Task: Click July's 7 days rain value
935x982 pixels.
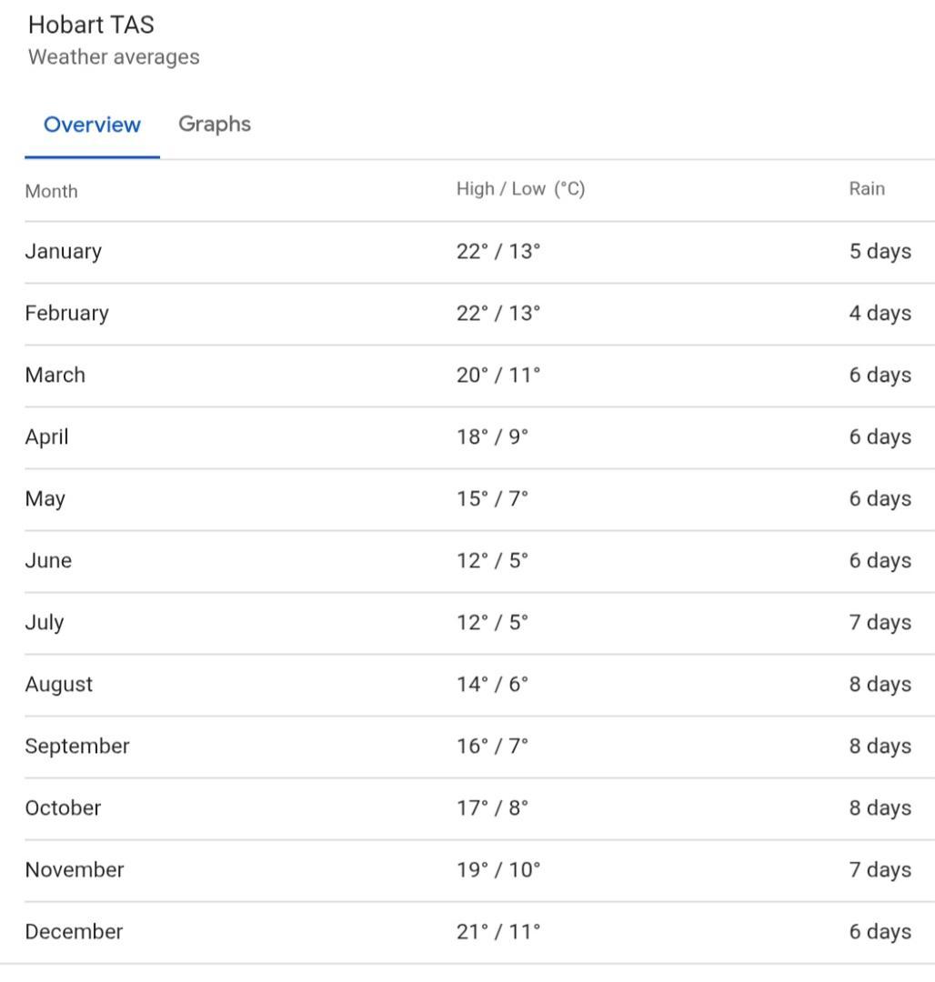Action: tap(880, 622)
